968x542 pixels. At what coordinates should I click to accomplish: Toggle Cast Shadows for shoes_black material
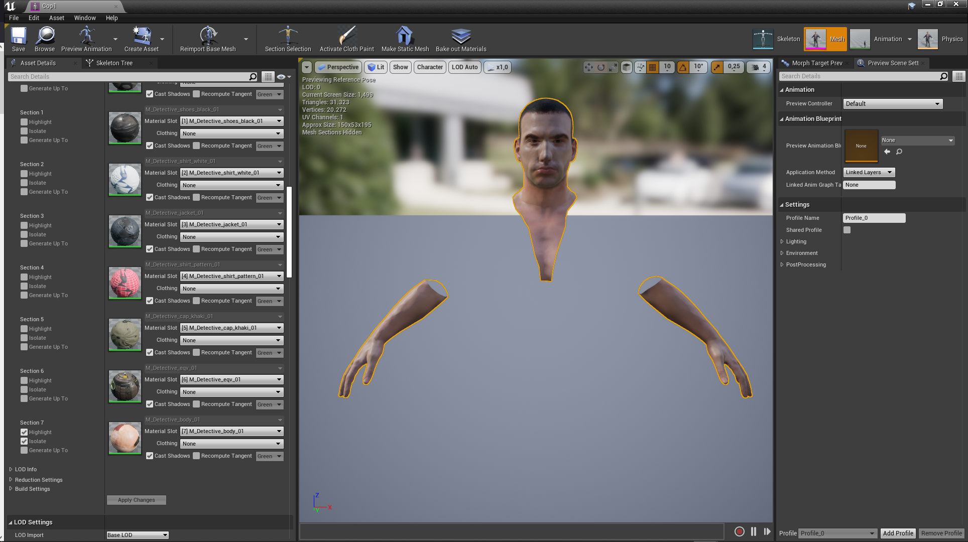[150, 146]
